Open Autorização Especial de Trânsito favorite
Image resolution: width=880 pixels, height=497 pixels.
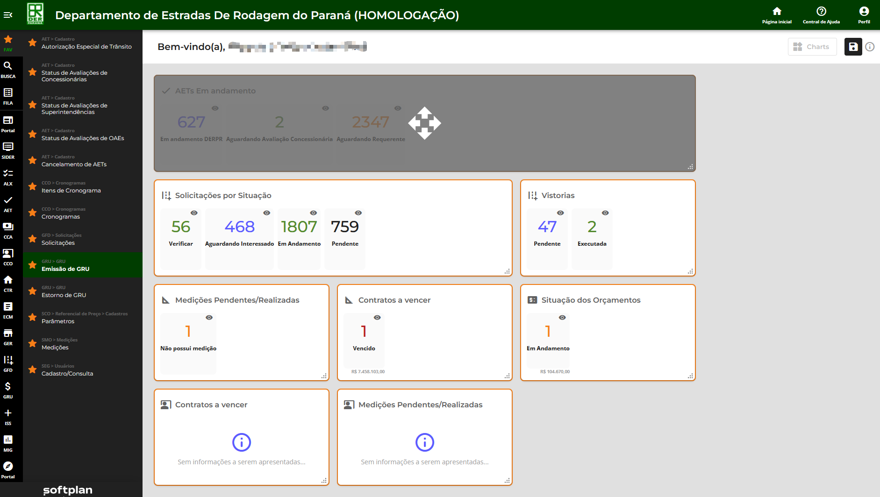click(86, 46)
